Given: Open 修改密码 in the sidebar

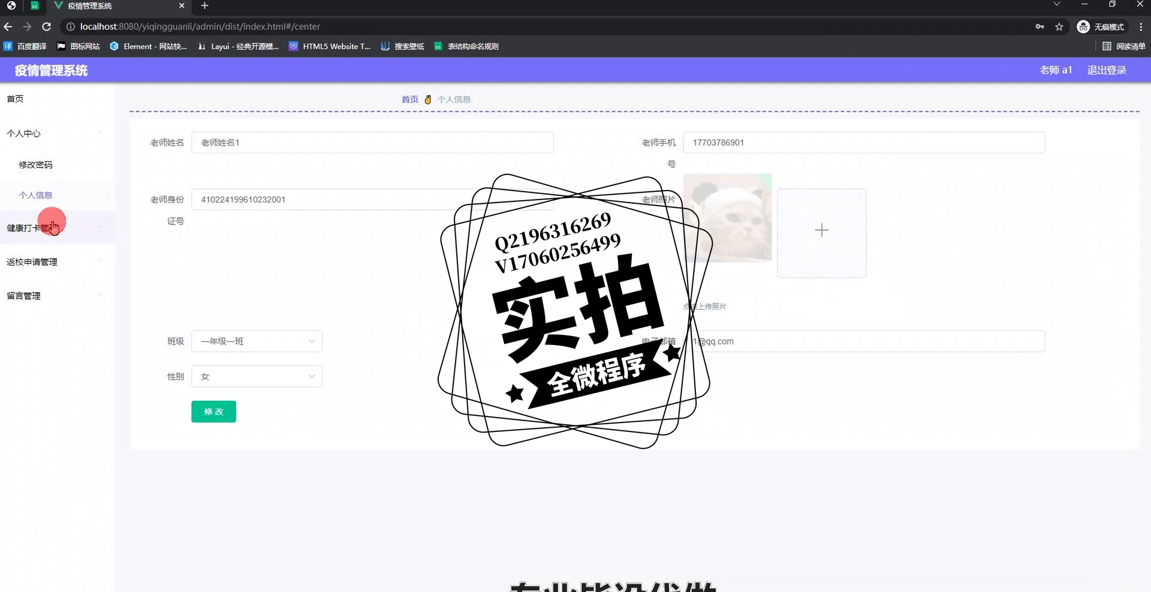Looking at the screenshot, I should tap(58, 165).
